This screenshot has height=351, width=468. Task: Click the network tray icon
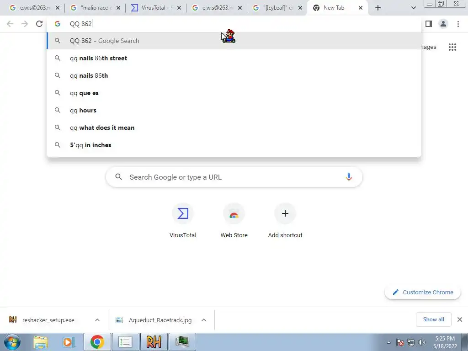[411, 343]
